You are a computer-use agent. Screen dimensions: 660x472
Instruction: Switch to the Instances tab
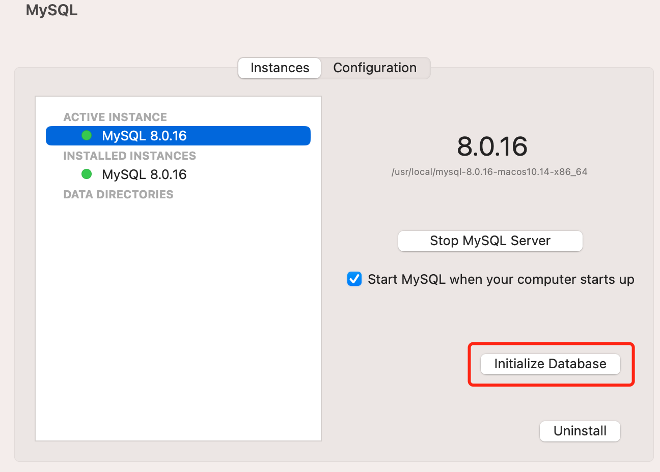tap(280, 68)
